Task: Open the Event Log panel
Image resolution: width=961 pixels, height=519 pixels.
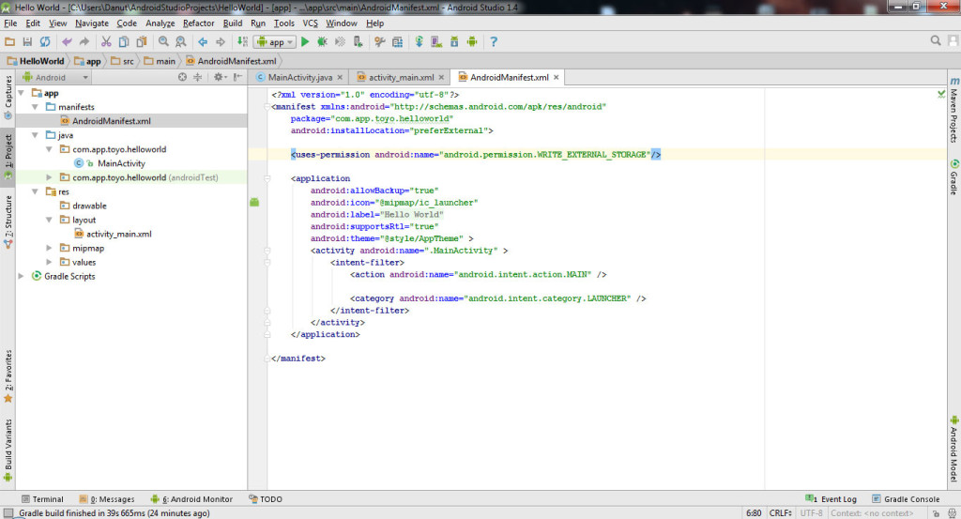Action: tap(831, 499)
